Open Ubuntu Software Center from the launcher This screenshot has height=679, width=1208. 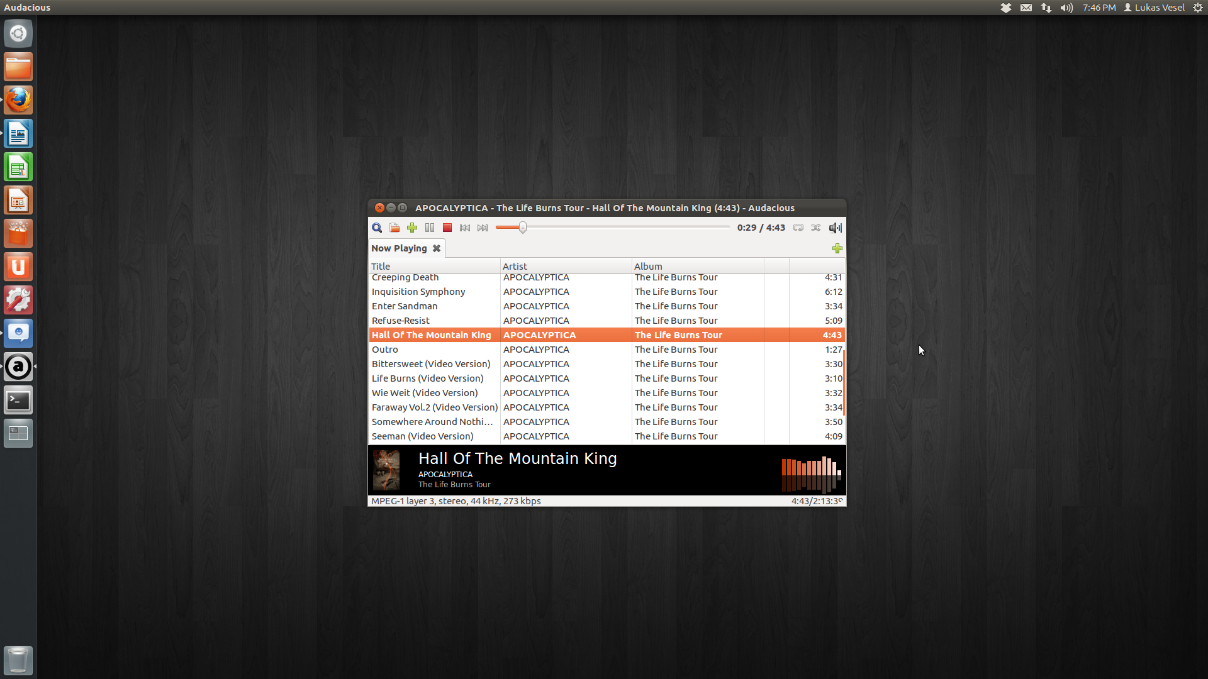(x=18, y=233)
